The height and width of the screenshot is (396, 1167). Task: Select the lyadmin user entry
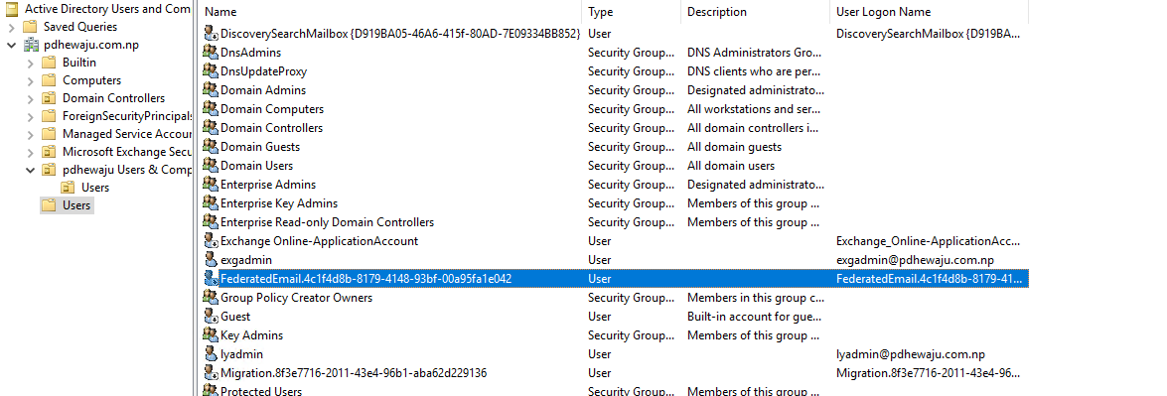pyautogui.click(x=242, y=354)
